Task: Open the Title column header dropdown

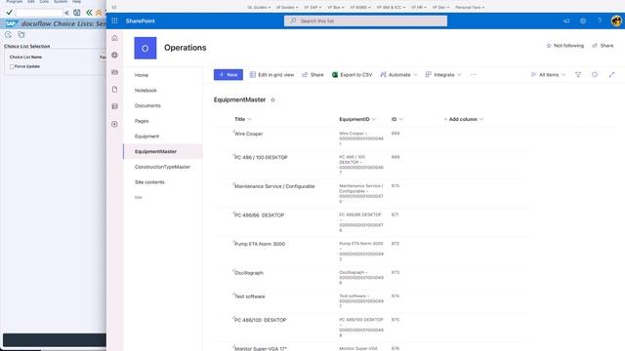Action: [x=243, y=119]
